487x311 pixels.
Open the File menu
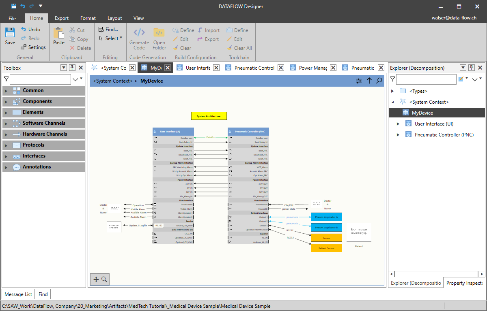pos(12,18)
